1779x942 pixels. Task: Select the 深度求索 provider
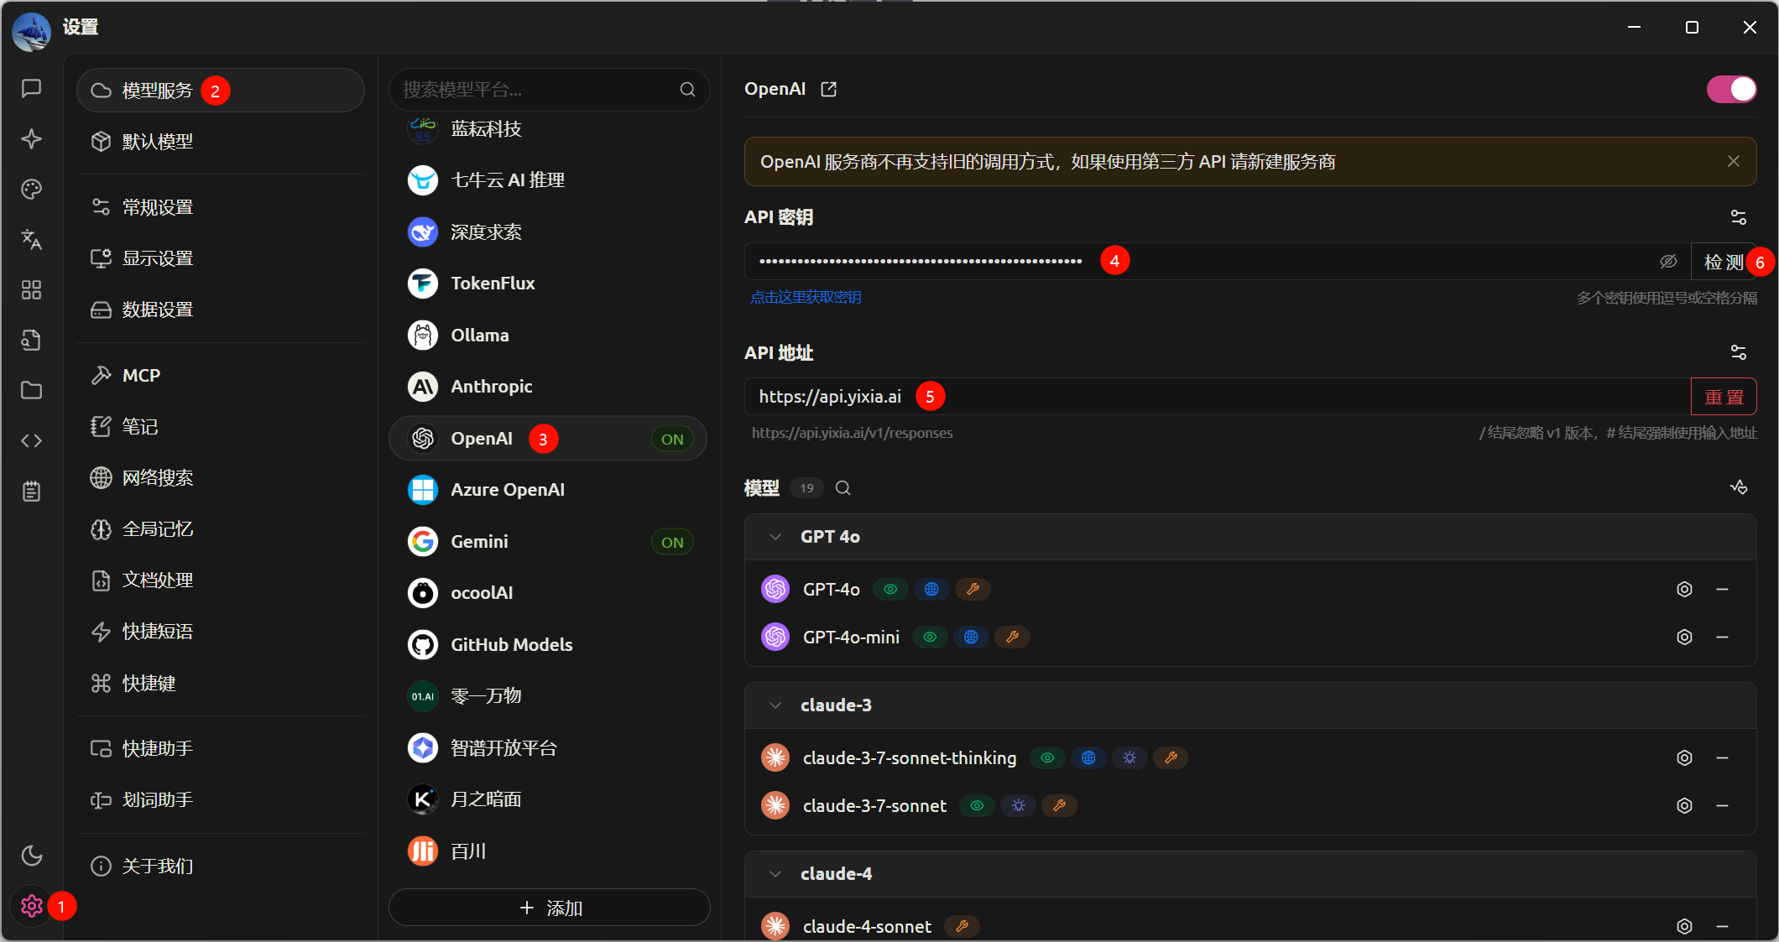[x=548, y=232]
